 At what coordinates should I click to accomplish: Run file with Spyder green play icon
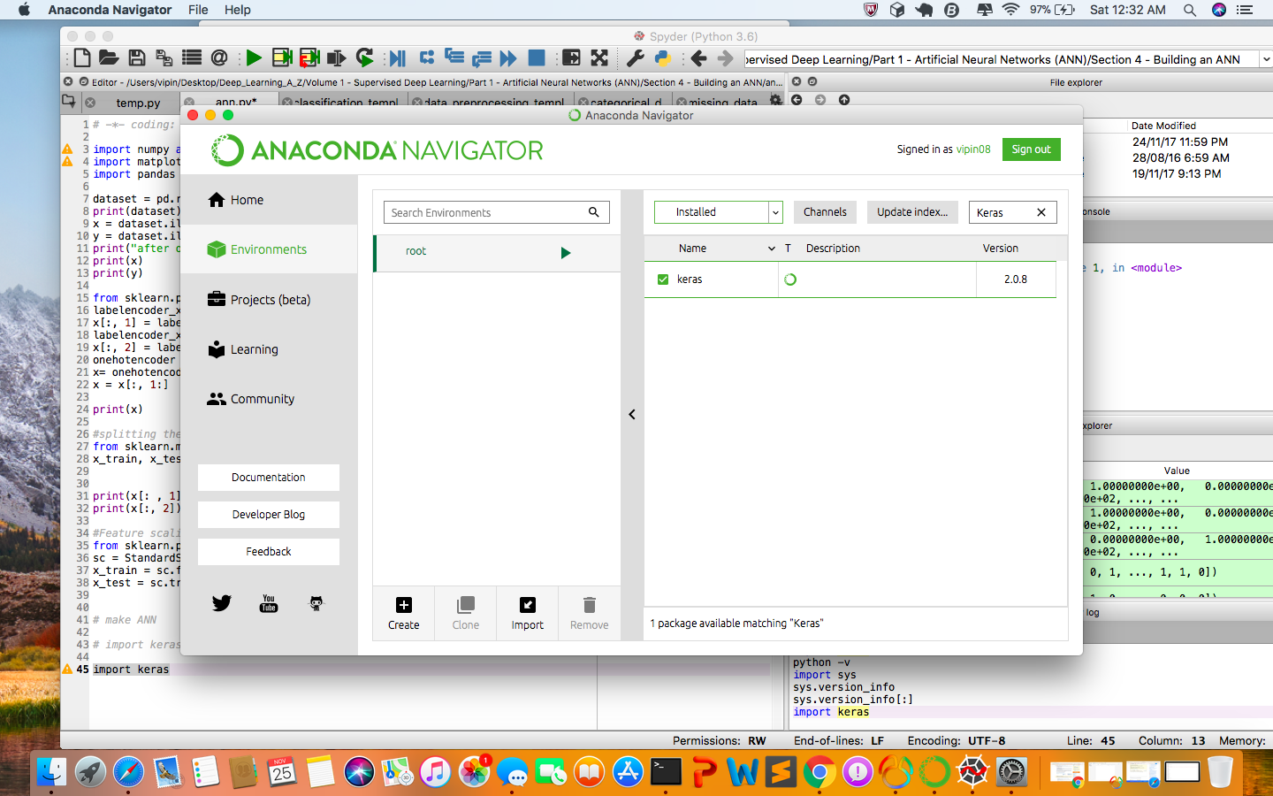(254, 58)
